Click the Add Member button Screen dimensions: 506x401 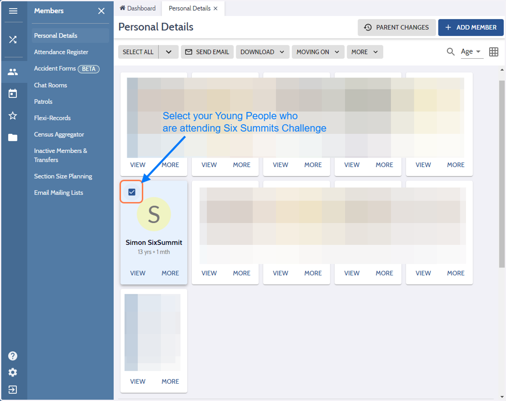tap(471, 27)
